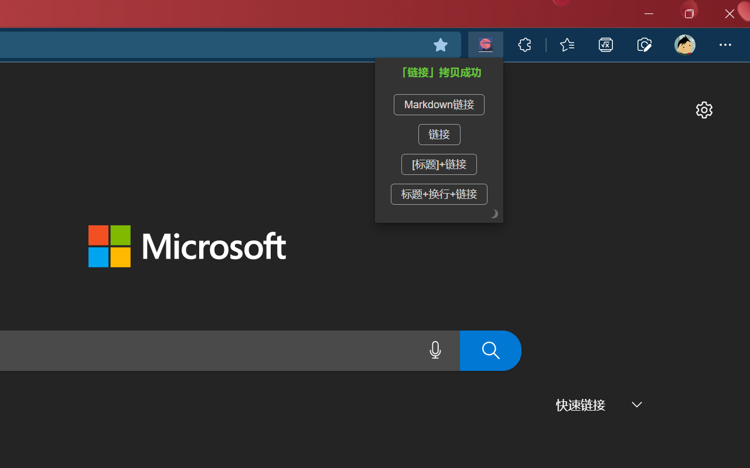Click the Math Solver toolbar icon
750x468 pixels.
tap(606, 44)
